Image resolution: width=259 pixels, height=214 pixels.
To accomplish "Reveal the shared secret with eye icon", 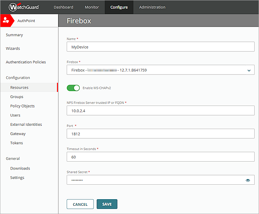I will pos(248,180).
